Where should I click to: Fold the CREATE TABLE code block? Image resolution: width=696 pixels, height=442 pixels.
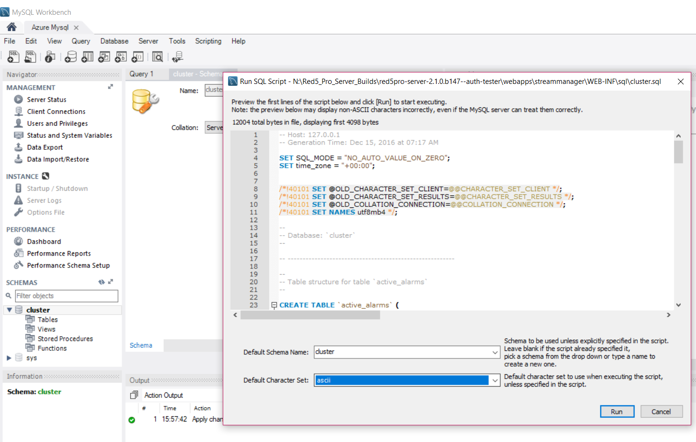pos(274,305)
